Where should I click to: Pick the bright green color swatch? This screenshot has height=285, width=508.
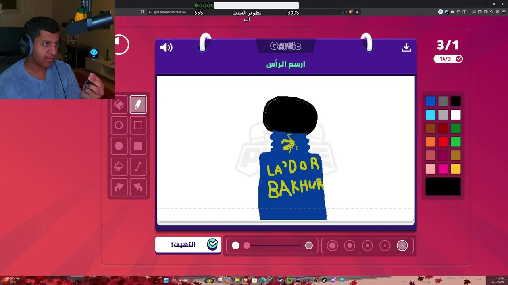pyautogui.click(x=456, y=142)
